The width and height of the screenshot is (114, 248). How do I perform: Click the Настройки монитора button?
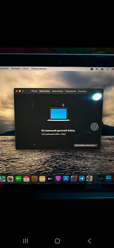tap(86, 145)
